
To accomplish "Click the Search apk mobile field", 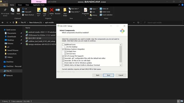I will [x=162, y=23].
